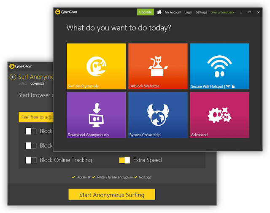
Task: Maximize the front CyberGhost window
Action: click(250, 12)
